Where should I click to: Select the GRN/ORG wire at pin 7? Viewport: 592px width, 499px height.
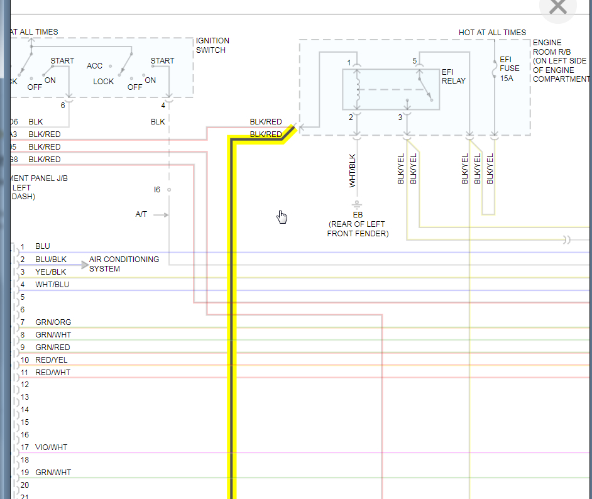[x=53, y=322]
